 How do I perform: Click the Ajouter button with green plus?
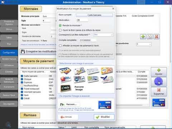click(x=159, y=72)
